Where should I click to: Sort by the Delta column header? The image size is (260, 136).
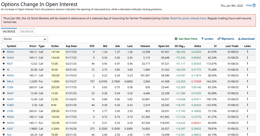(198, 46)
